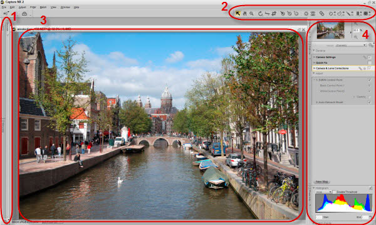The image size is (376, 225).
Task: Open the histogram RGB channel dropdown
Action: [x=323, y=192]
